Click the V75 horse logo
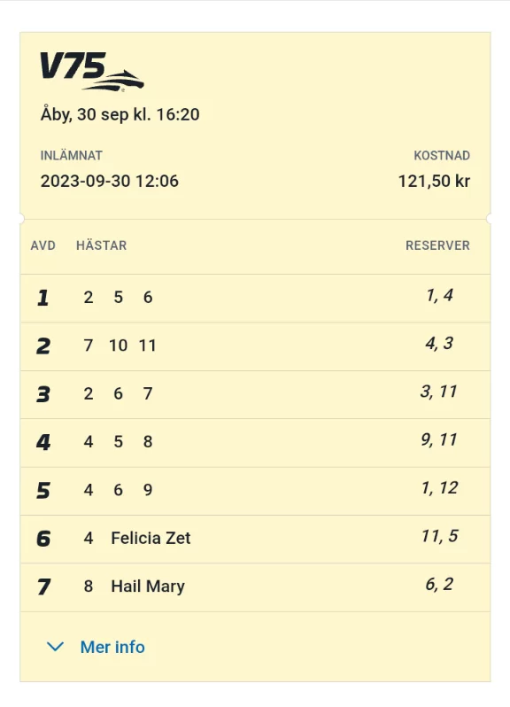This screenshot has height=707, width=510. pos(92,72)
